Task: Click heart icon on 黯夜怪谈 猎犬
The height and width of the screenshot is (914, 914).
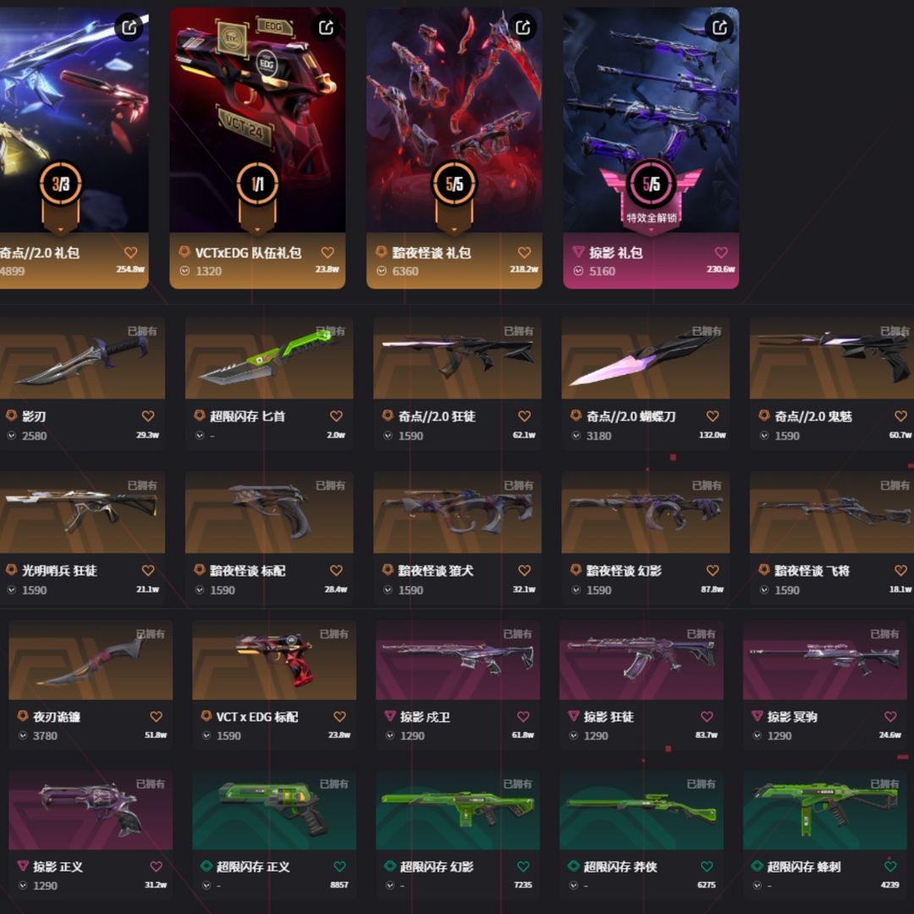Action: pos(524,570)
